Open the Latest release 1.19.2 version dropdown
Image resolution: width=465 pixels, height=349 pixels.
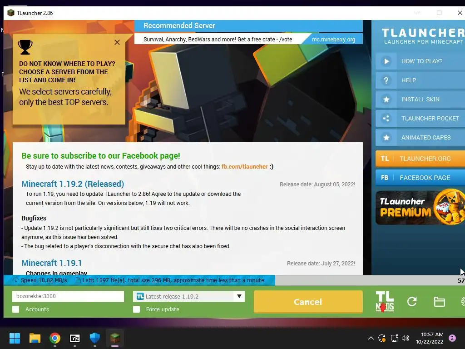click(x=188, y=296)
